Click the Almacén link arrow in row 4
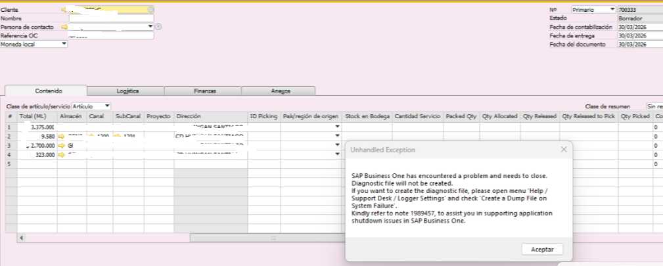Viewport: 663px width, 266px height. 62,154
